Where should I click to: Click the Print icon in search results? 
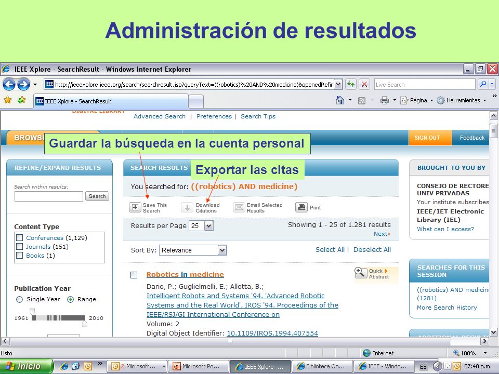(x=301, y=207)
